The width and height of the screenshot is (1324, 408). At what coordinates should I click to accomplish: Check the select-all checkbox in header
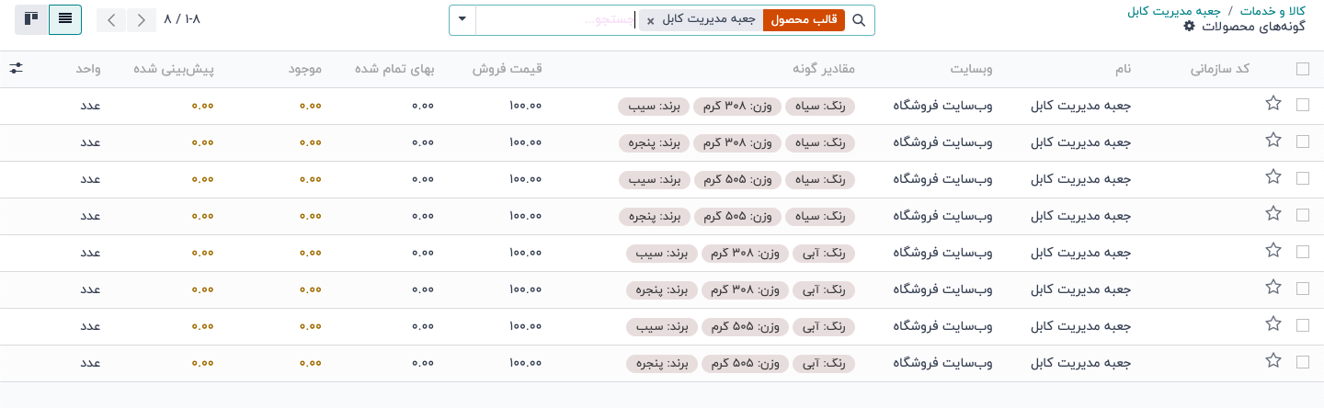[x=1302, y=69]
